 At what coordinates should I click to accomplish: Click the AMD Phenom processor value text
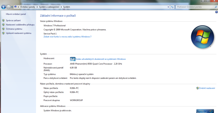[x=96, y=64]
